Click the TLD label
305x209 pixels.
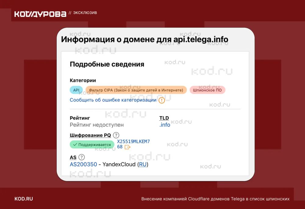point(164,118)
